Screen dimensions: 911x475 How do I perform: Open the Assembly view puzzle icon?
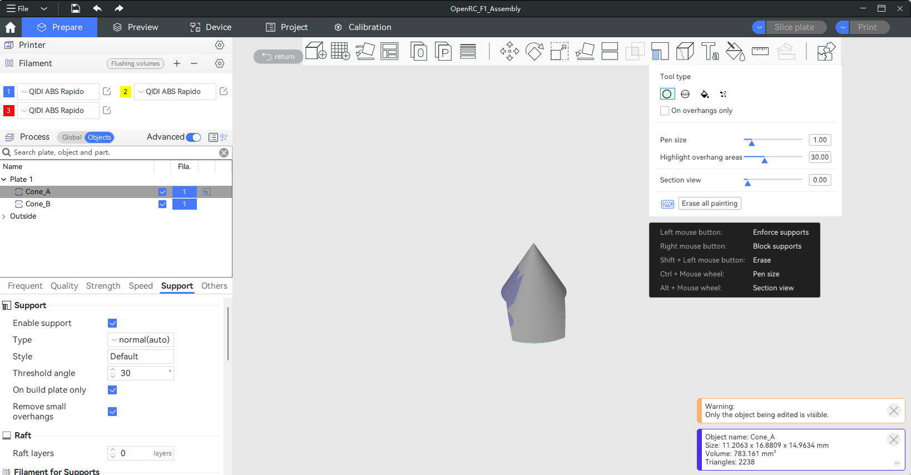tap(826, 51)
